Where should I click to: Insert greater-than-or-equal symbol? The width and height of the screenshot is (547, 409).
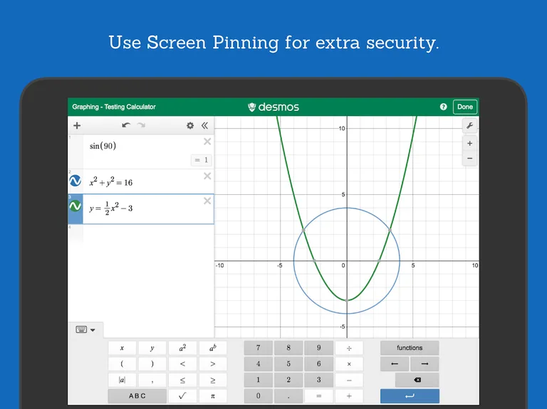213,380
